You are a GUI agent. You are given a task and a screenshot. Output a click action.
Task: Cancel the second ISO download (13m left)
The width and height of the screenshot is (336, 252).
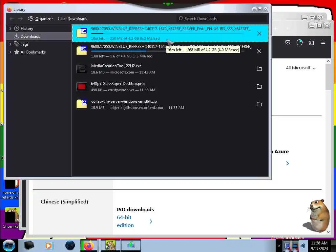(x=259, y=51)
